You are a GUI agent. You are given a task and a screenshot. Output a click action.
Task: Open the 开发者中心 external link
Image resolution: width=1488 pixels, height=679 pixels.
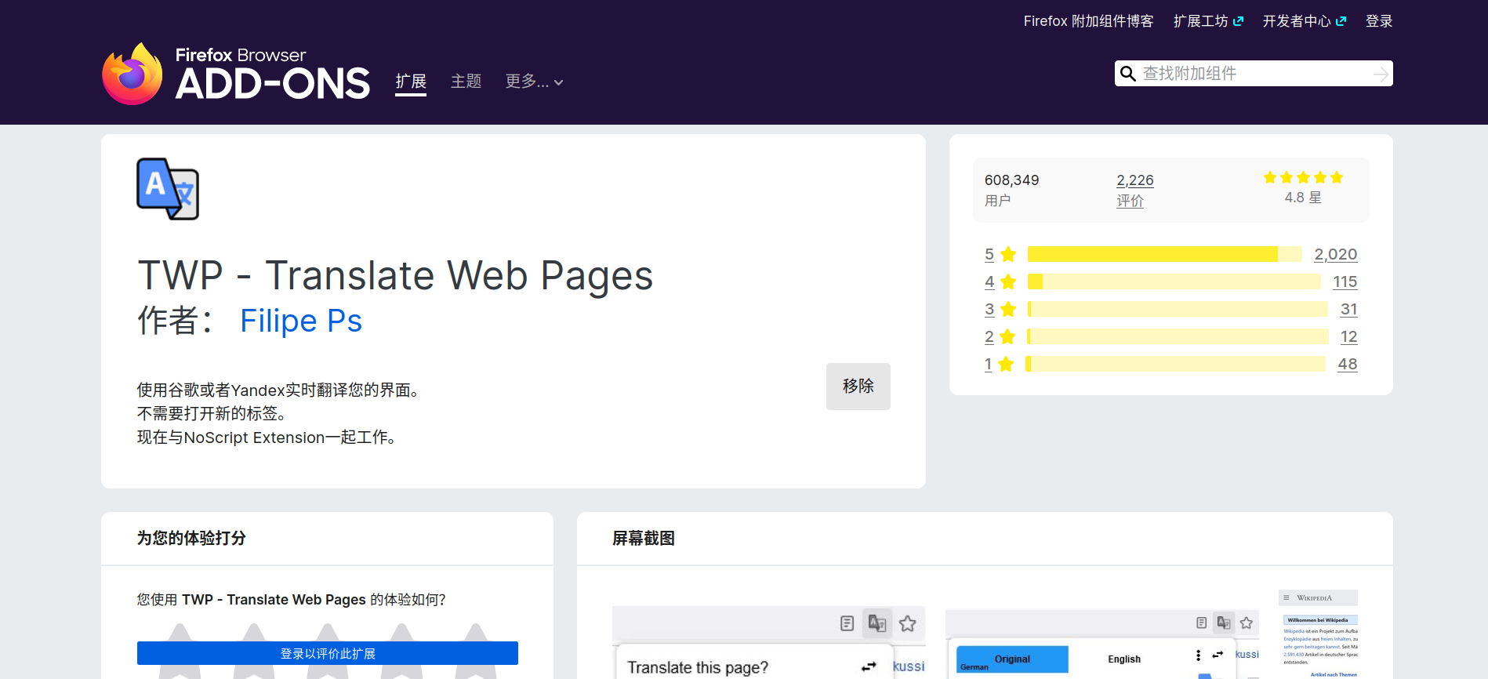click(1304, 21)
